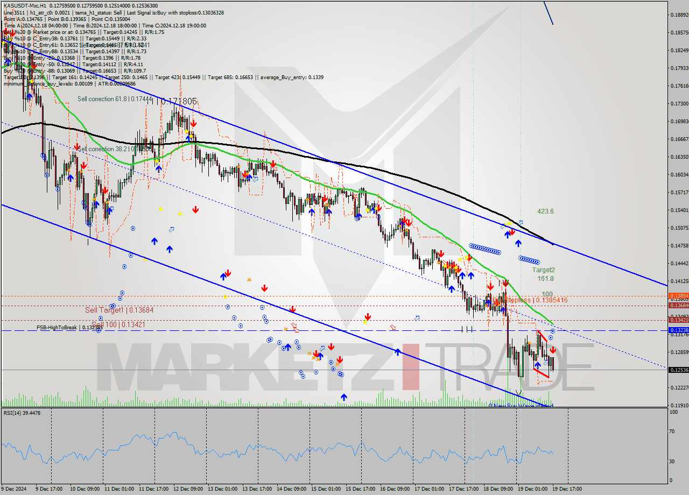Click the 0.13684 price tag on the axis
This screenshot has height=495, width=689.
678,305
